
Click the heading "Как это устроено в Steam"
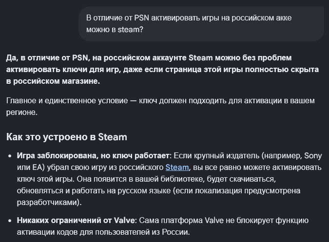pyautogui.click(x=67, y=137)
